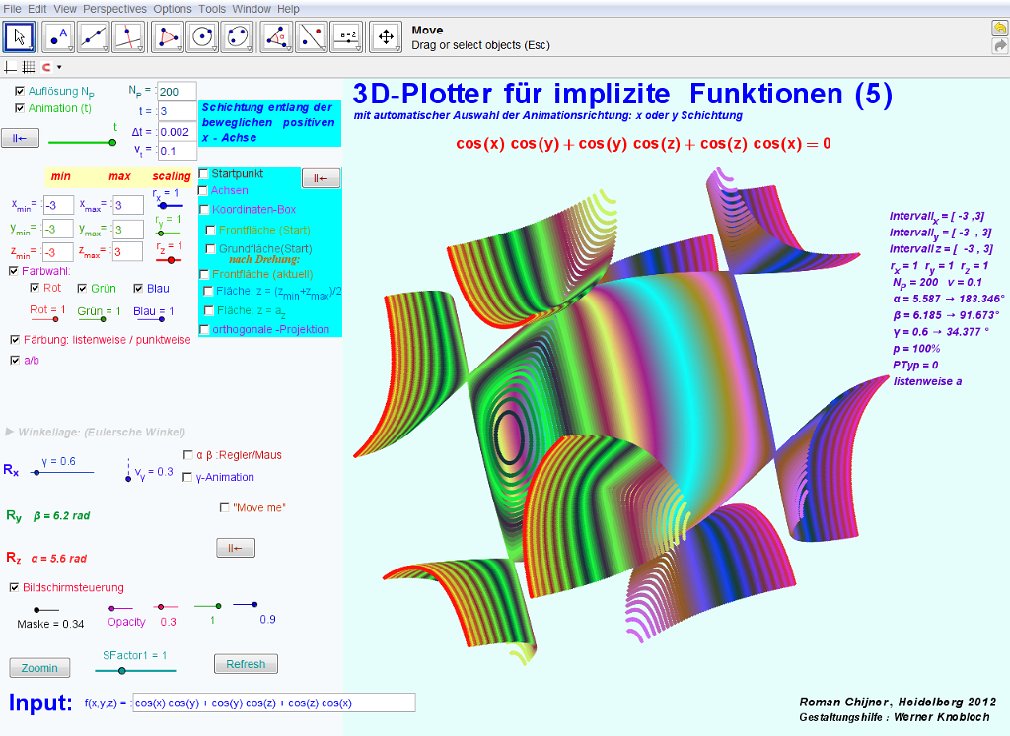Activate the Circle with Center tool
The image size is (1010, 736).
click(x=203, y=36)
